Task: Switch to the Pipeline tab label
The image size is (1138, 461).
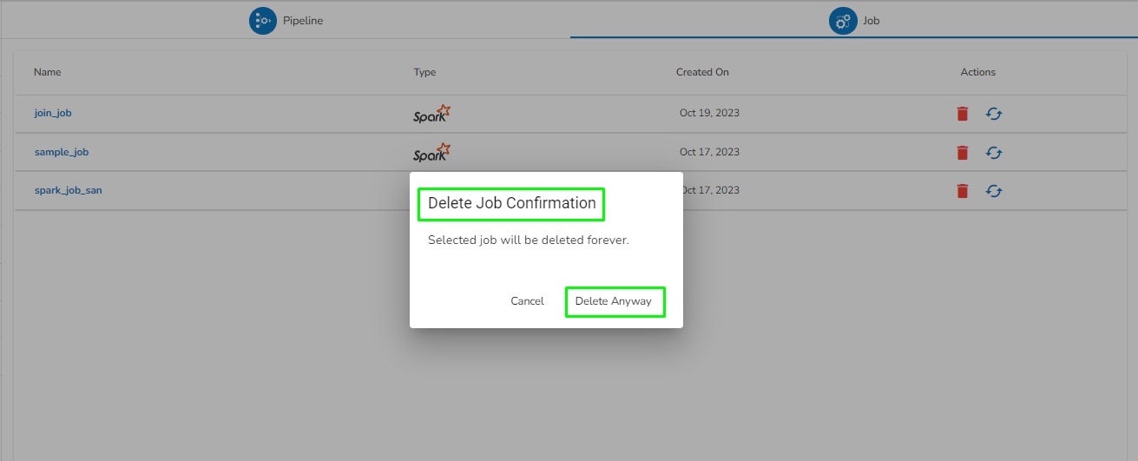Action: pos(303,21)
